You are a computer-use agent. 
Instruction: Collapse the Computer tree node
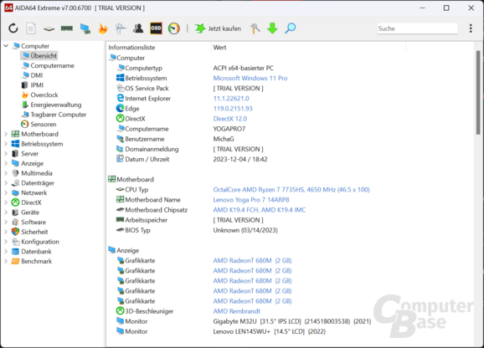point(6,46)
